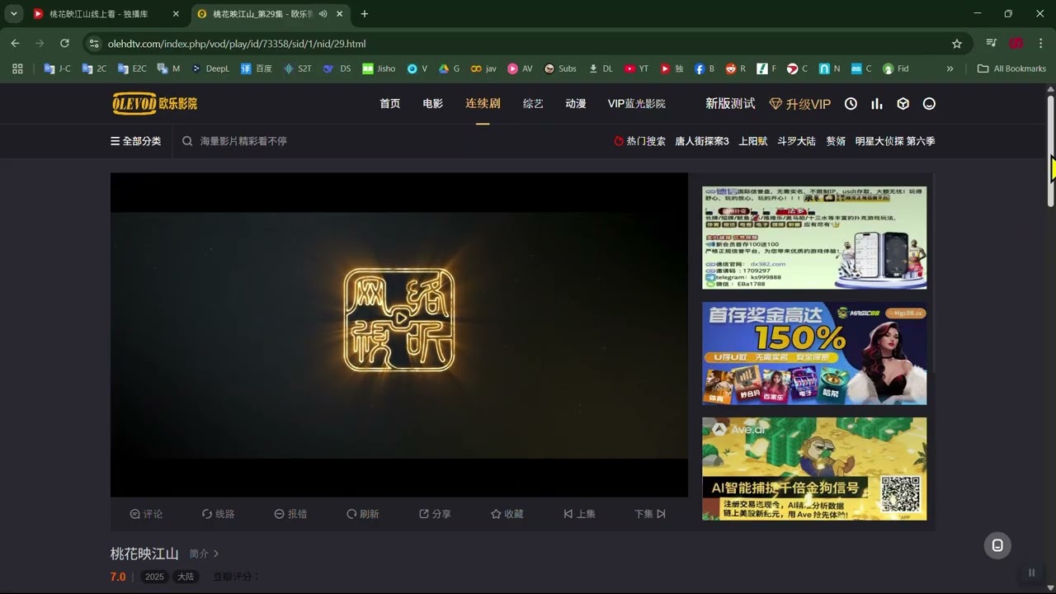Open the Chrome tab search dropdown
This screenshot has width=1056, height=594.
point(14,14)
